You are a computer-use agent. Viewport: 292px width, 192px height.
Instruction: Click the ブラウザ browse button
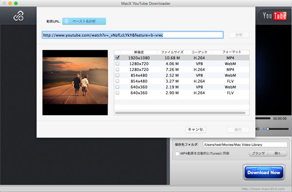258,154
